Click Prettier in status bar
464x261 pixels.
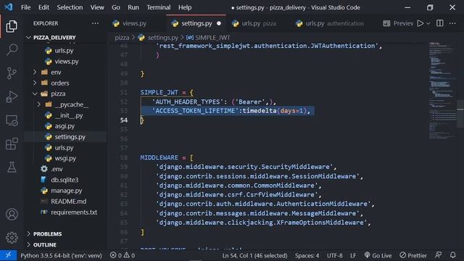pos(413,255)
